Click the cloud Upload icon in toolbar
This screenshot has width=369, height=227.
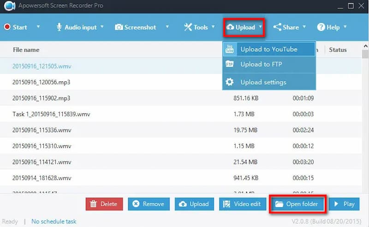pos(230,27)
